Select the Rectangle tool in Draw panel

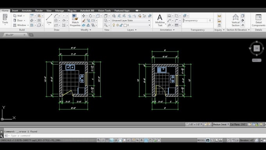56,25
